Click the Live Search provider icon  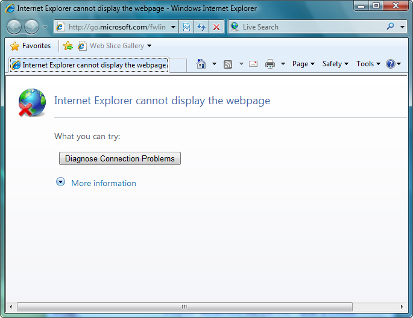click(235, 26)
